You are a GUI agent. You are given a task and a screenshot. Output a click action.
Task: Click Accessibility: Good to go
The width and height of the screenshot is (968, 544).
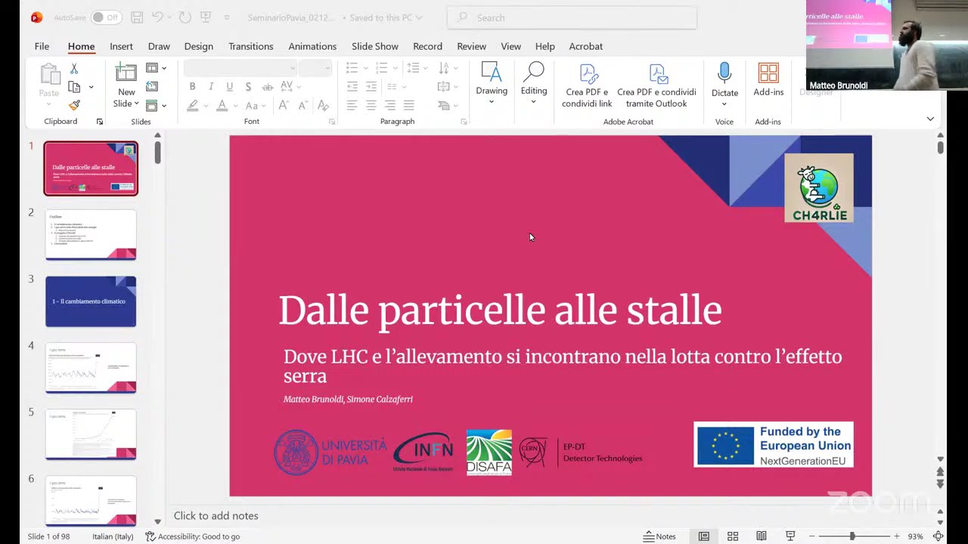click(x=193, y=536)
